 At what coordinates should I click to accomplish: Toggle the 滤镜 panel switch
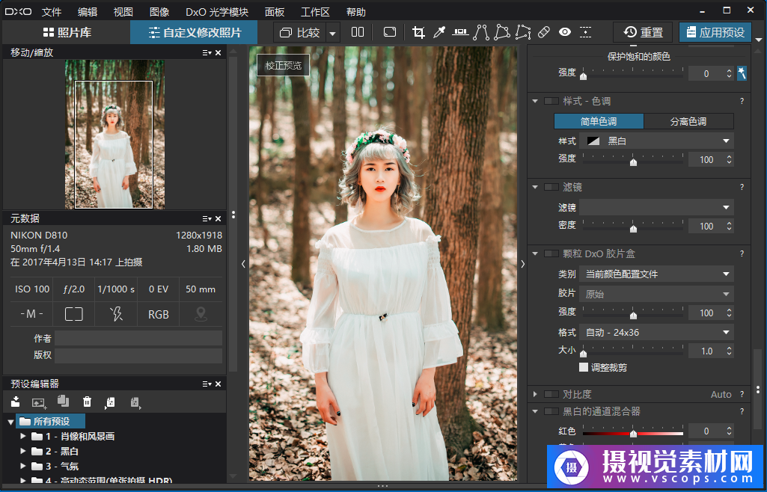(x=551, y=187)
